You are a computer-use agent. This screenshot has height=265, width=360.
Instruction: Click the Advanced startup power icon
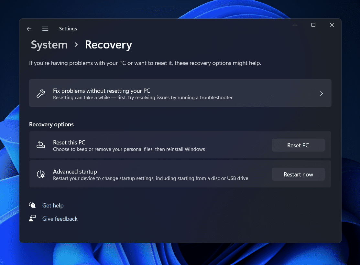coord(41,174)
